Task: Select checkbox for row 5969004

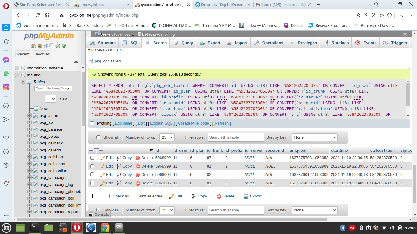Action: click(x=92, y=175)
